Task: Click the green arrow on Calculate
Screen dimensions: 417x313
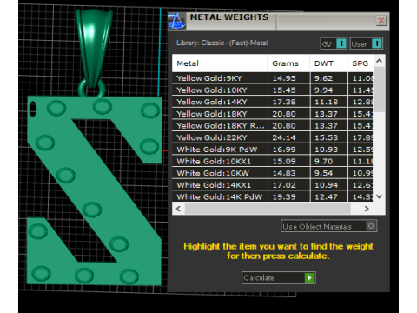Action: (309, 277)
